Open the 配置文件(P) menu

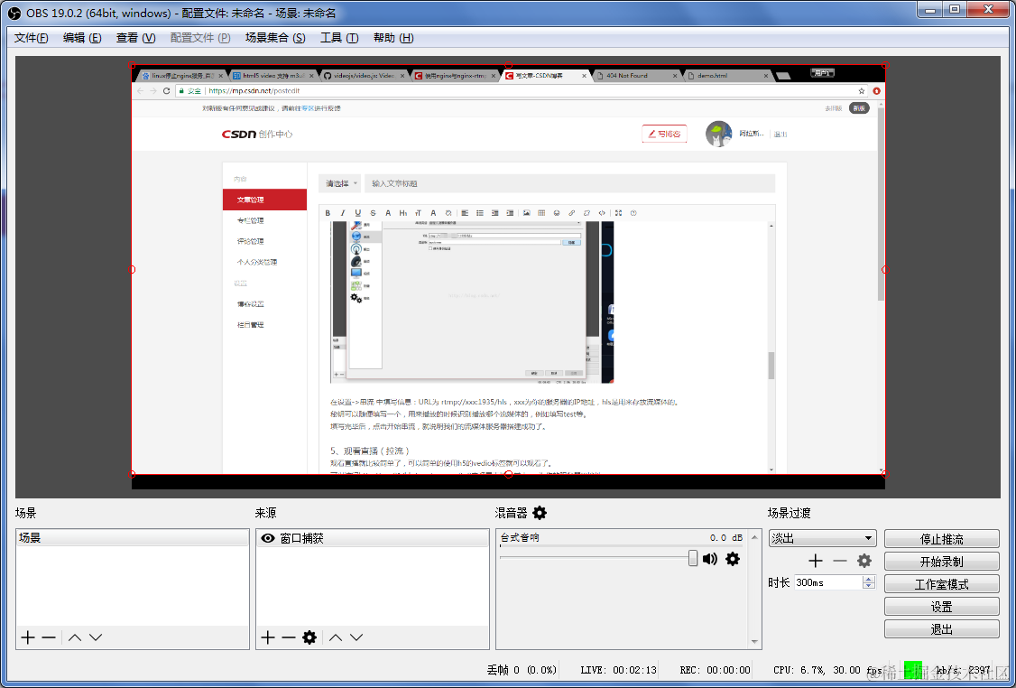(x=200, y=38)
